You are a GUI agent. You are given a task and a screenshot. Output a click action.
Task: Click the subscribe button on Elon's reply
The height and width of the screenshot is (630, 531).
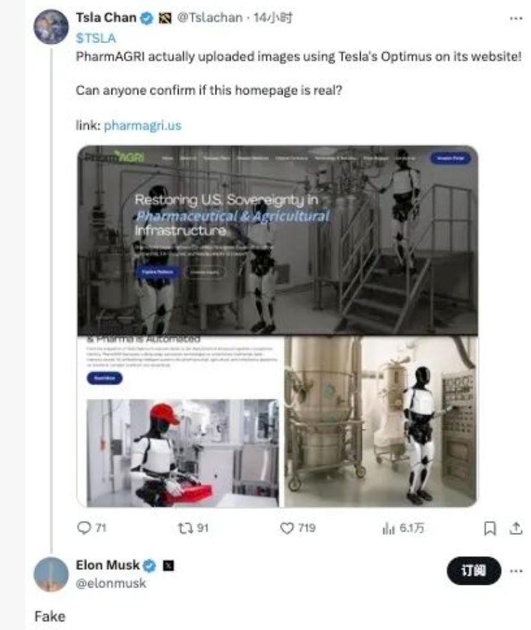[x=474, y=571]
